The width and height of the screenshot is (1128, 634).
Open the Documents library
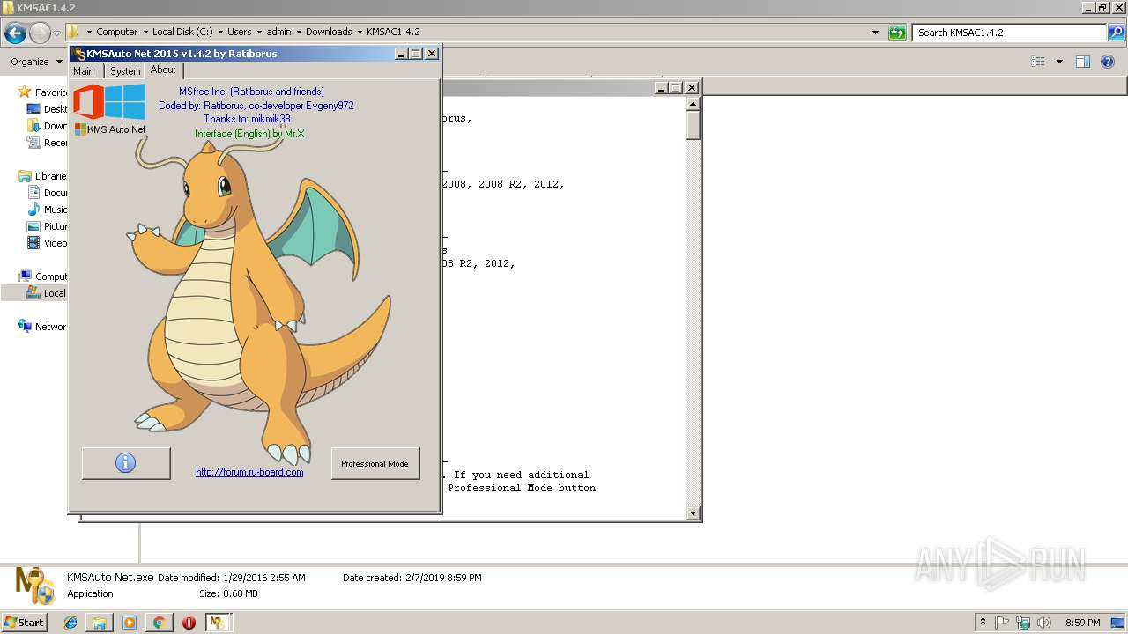(48, 193)
